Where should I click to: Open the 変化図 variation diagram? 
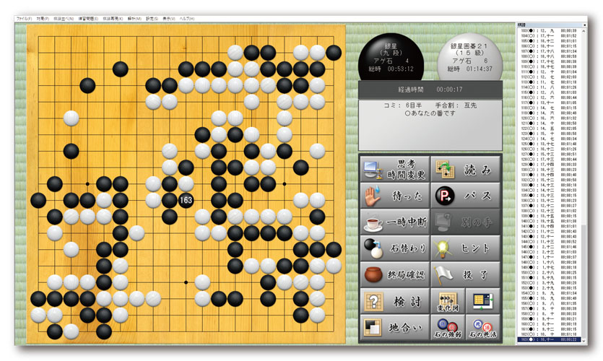click(448, 301)
